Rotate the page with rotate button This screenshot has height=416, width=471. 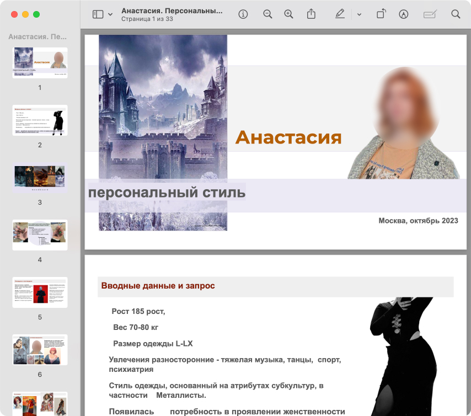tap(381, 14)
